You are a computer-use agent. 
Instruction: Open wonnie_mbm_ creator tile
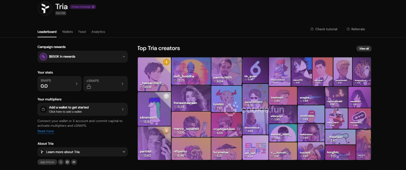tap(283, 132)
